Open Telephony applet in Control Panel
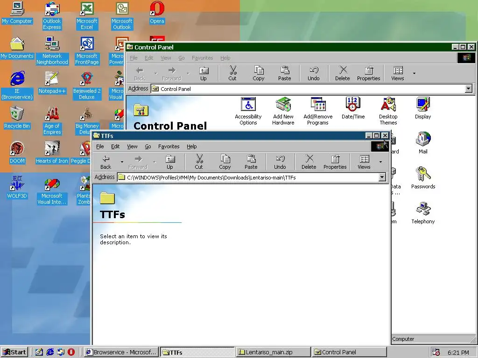478x358 pixels. pyautogui.click(x=423, y=213)
